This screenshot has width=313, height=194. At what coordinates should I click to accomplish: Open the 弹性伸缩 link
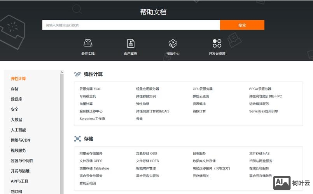(143, 104)
